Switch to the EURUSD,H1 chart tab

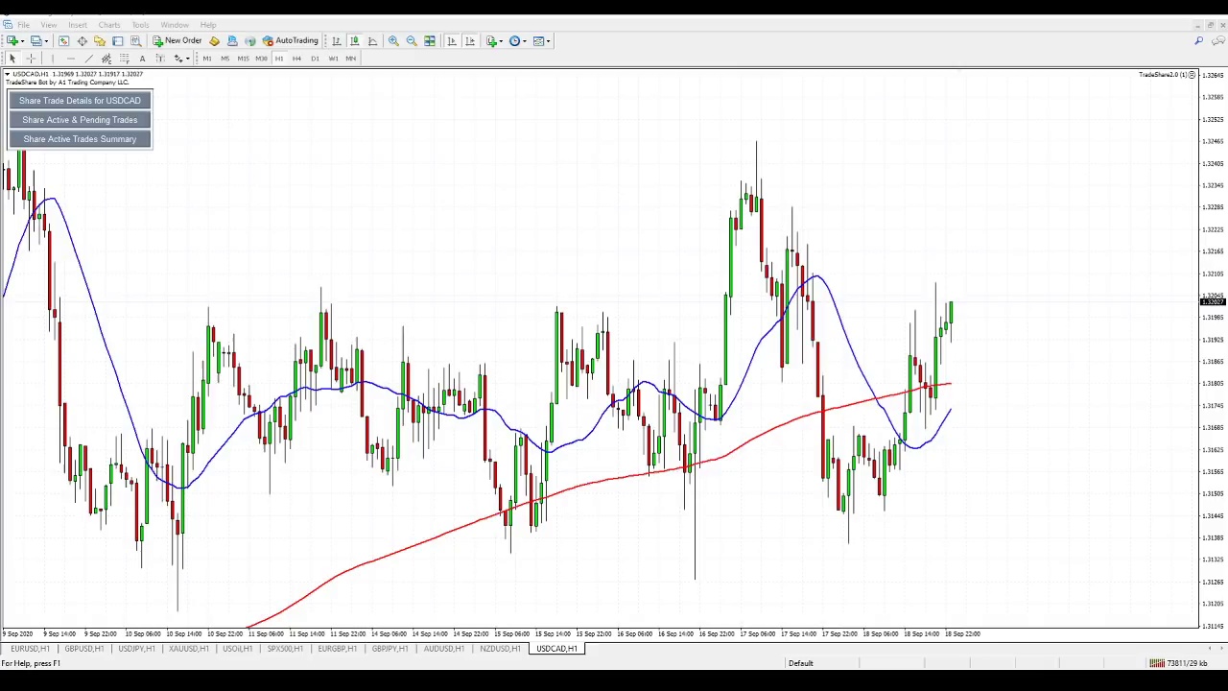pyautogui.click(x=30, y=649)
